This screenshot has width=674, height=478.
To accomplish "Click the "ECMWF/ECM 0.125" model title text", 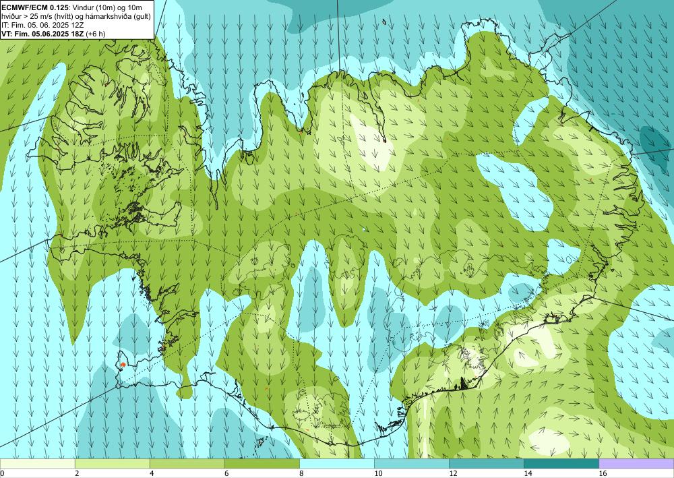I will [34, 7].
